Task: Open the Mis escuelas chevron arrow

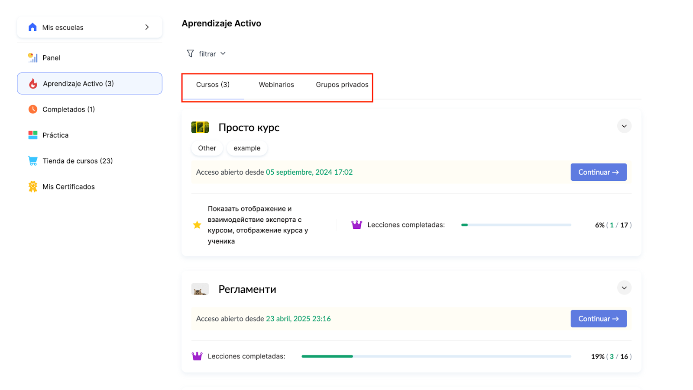Action: click(x=147, y=27)
